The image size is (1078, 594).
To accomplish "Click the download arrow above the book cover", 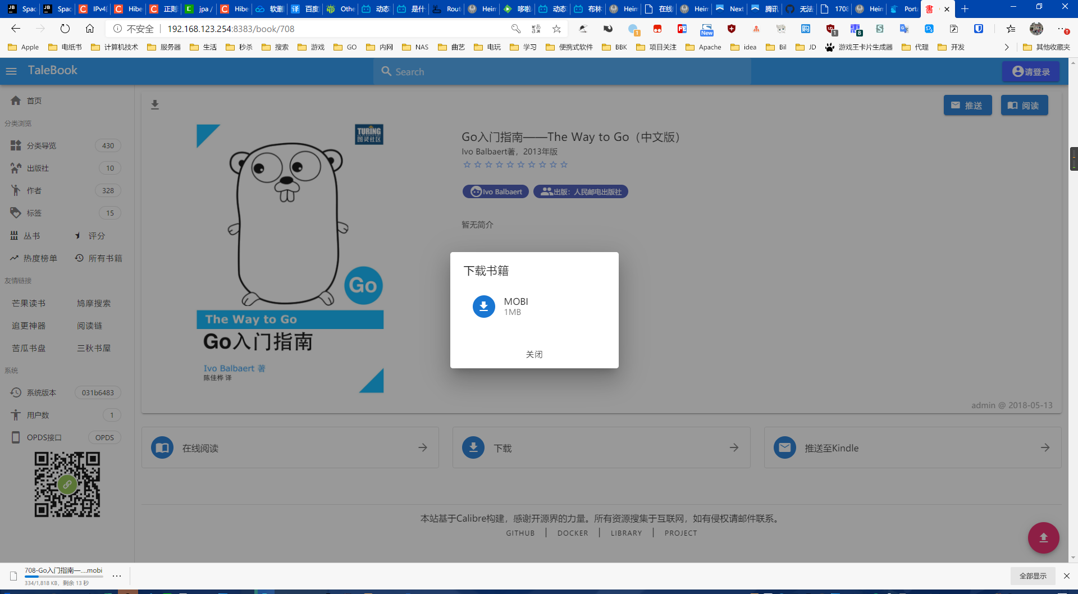I will [x=155, y=104].
